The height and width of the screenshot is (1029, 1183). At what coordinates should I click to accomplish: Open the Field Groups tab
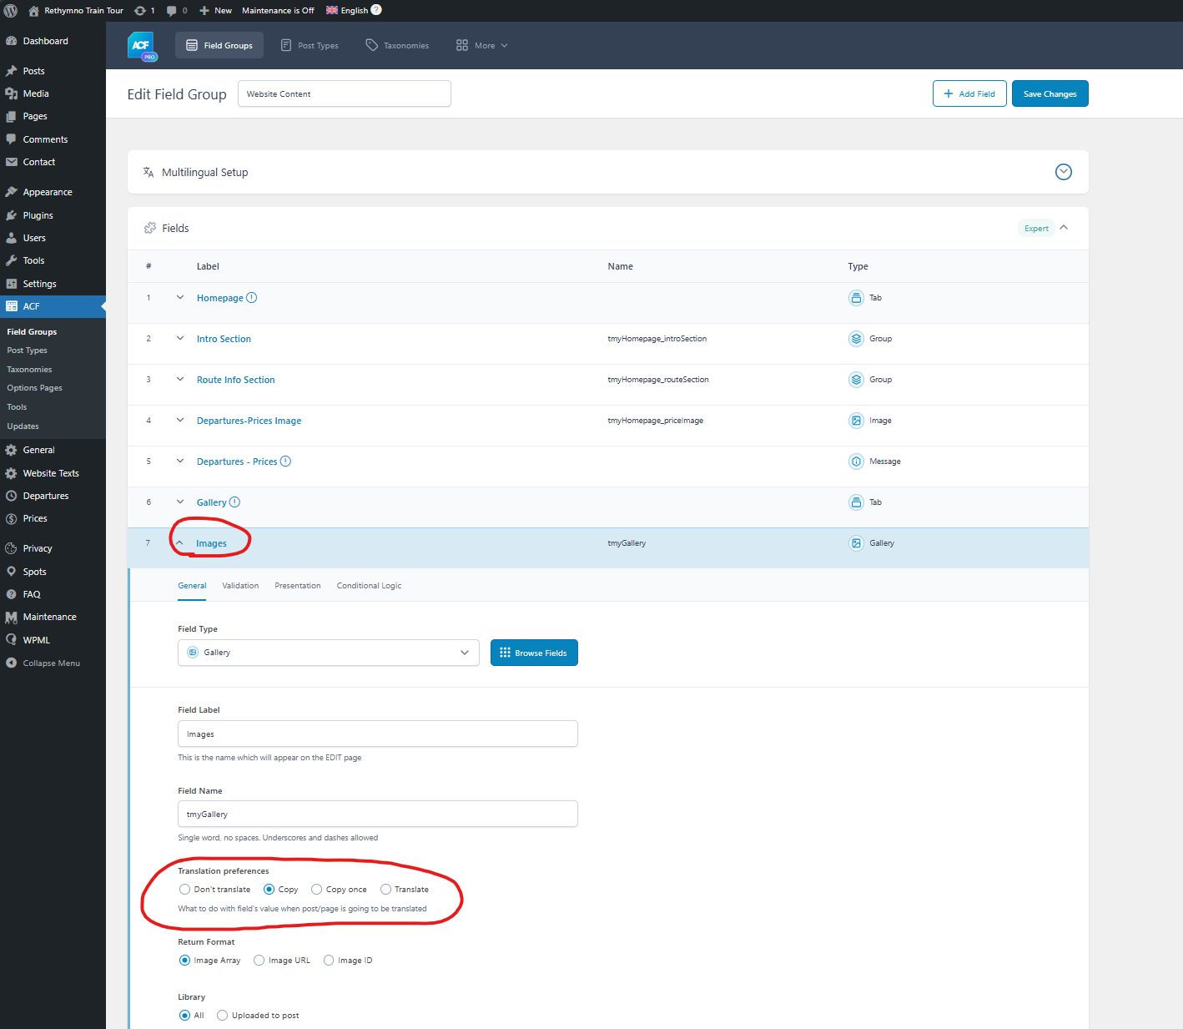219,45
